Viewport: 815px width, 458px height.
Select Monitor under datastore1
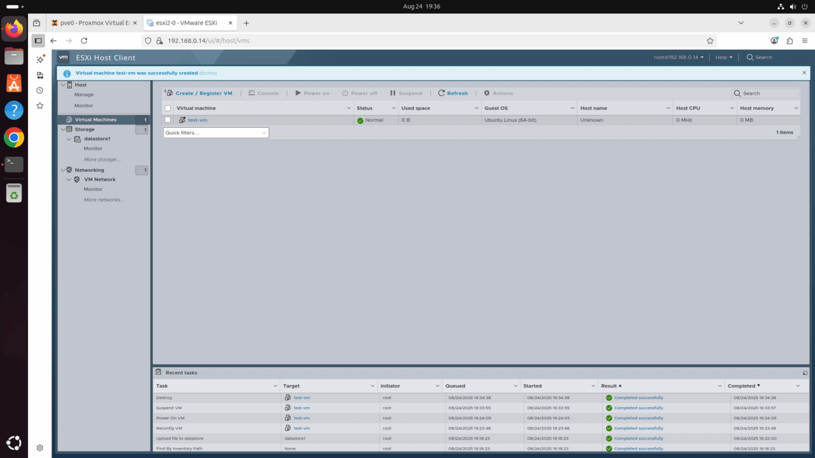(x=93, y=149)
